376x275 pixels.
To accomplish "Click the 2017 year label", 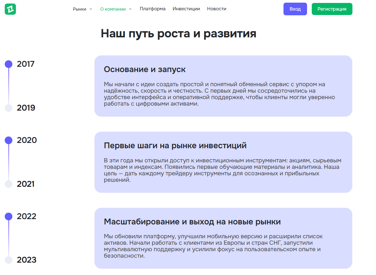I will (25, 64).
